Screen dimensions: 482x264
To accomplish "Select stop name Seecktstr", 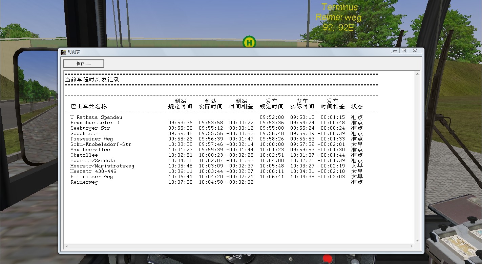I will coord(84,133).
